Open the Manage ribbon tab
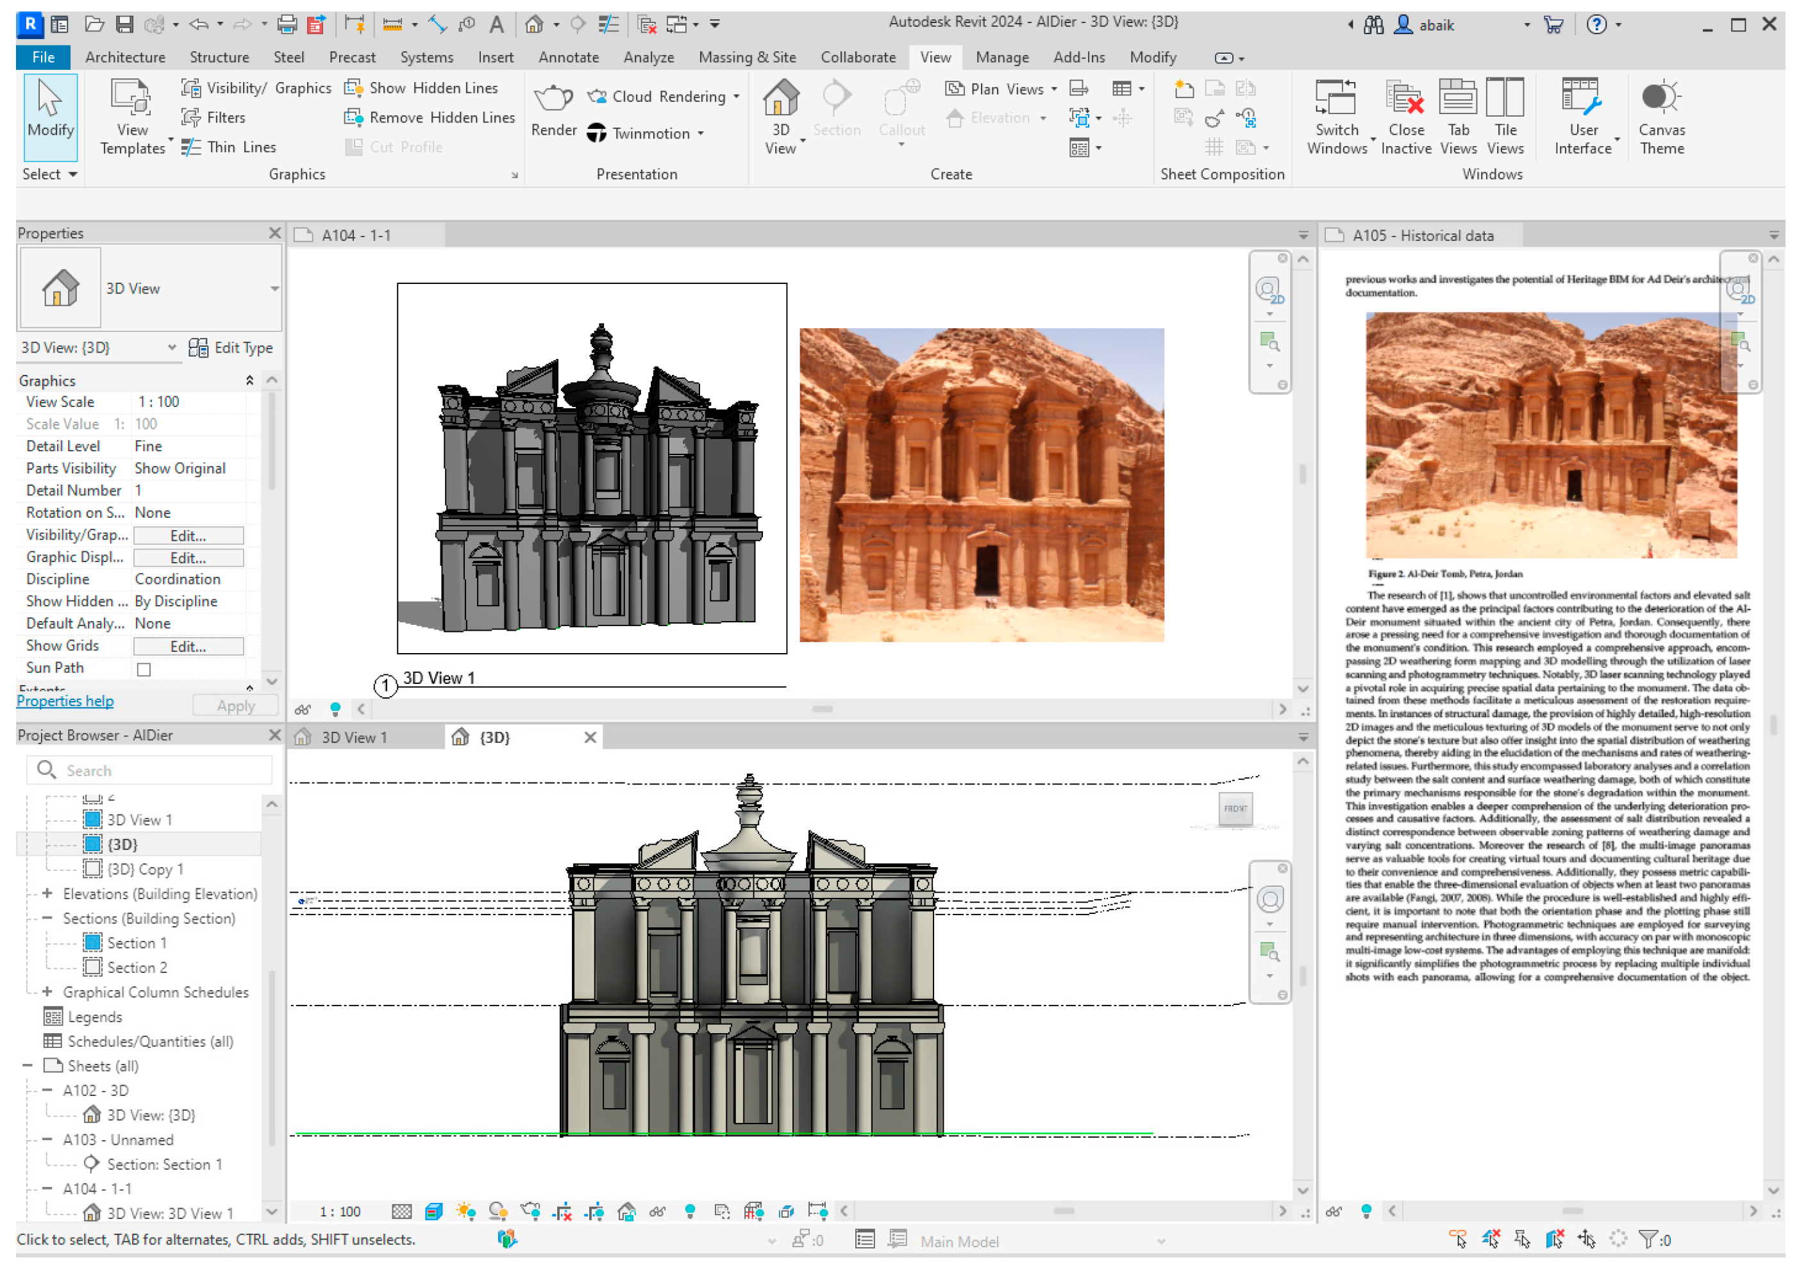Screen dimensions: 1799x1269 (x=1001, y=58)
